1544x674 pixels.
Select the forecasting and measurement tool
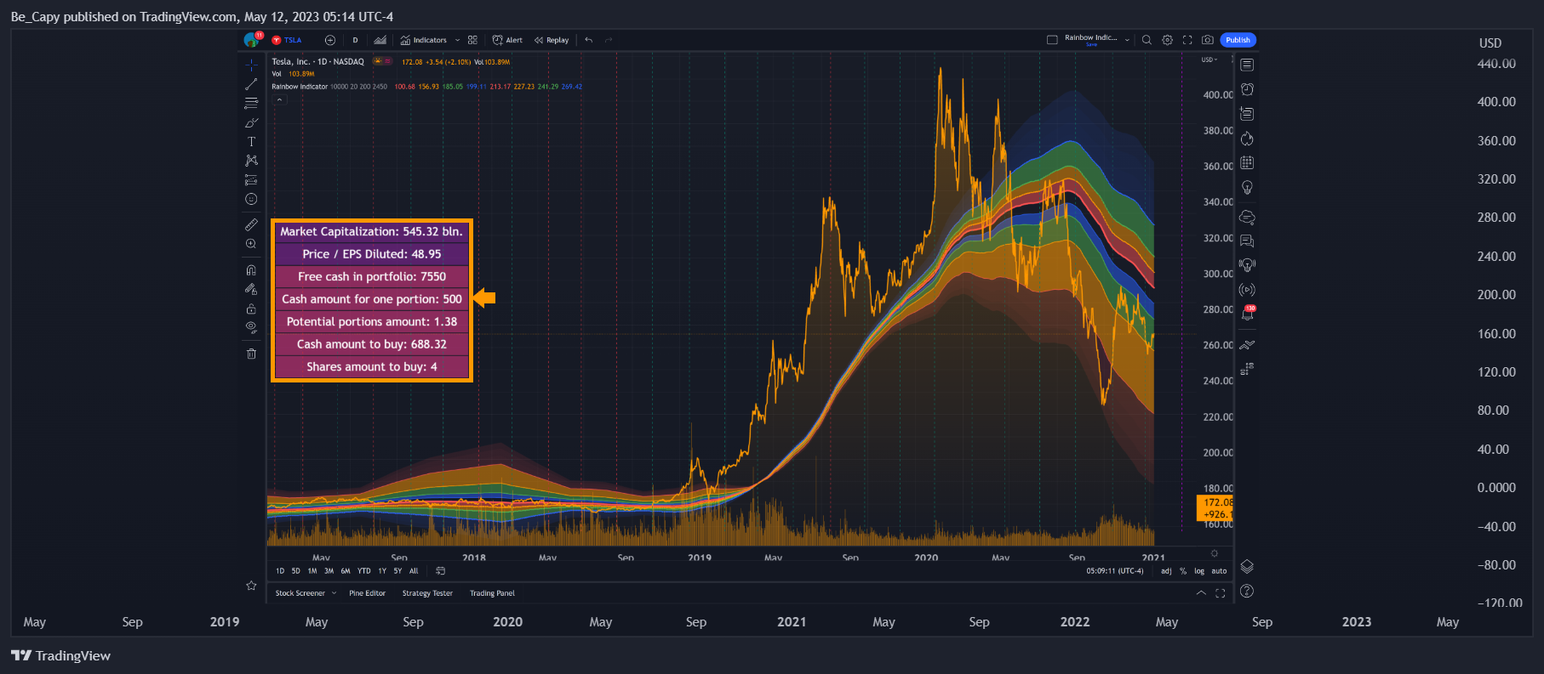(251, 180)
